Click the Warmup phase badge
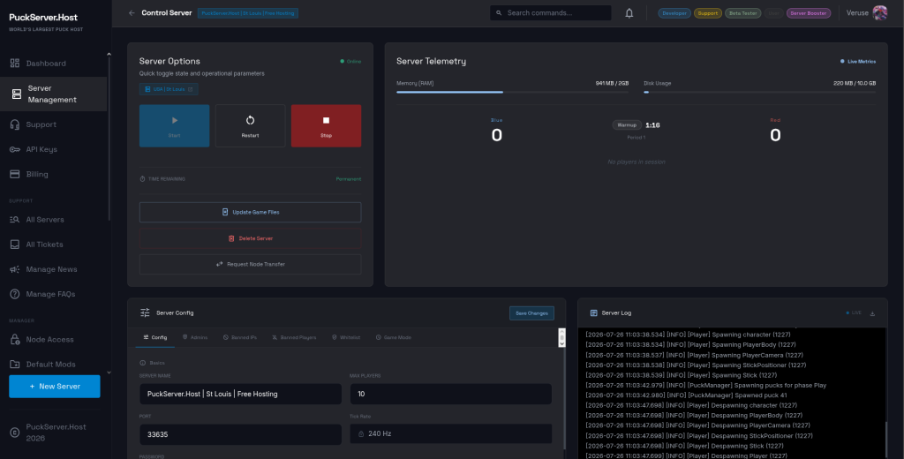 click(627, 125)
